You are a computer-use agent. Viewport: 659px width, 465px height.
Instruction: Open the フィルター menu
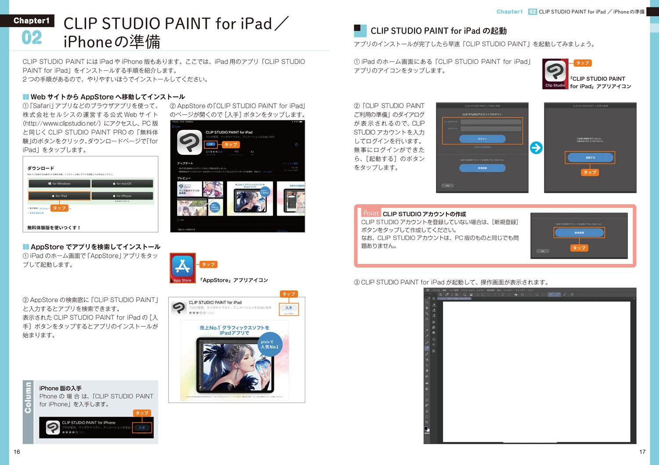point(508,290)
